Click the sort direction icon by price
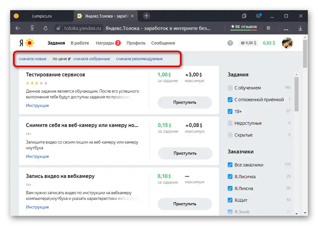318x226 pixels. pos(69,59)
